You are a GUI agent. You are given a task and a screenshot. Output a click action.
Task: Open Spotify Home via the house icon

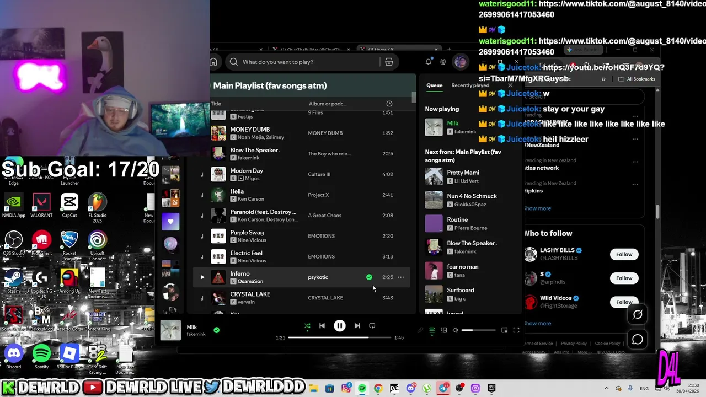pyautogui.click(x=213, y=62)
